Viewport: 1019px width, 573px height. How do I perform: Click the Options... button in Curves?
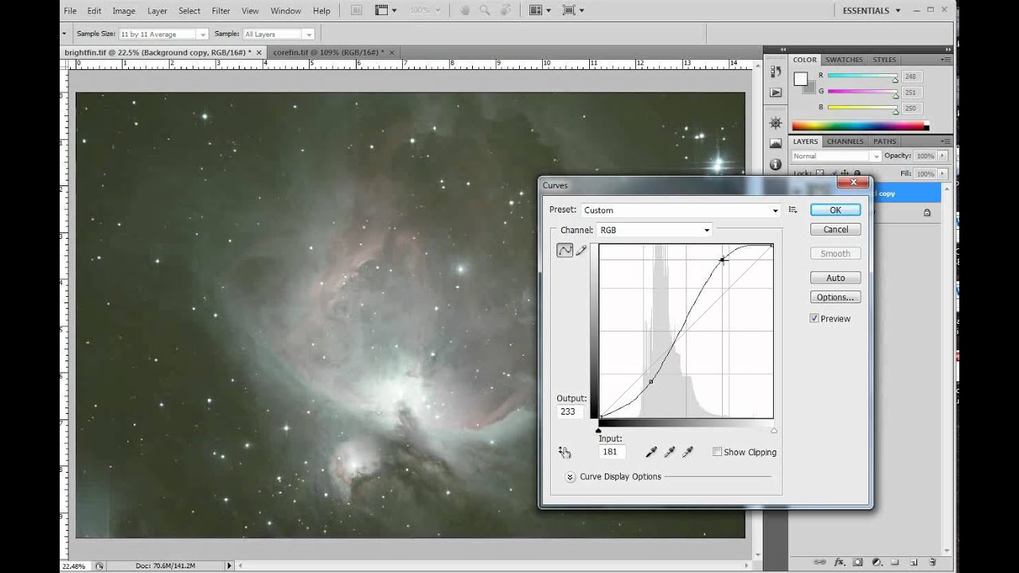pyautogui.click(x=835, y=297)
